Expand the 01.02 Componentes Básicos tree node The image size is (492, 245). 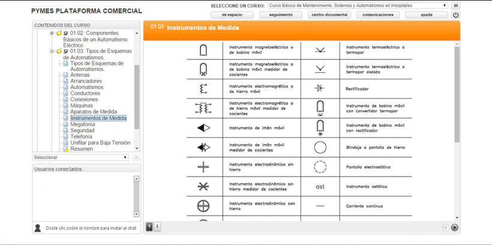pyautogui.click(x=52, y=33)
